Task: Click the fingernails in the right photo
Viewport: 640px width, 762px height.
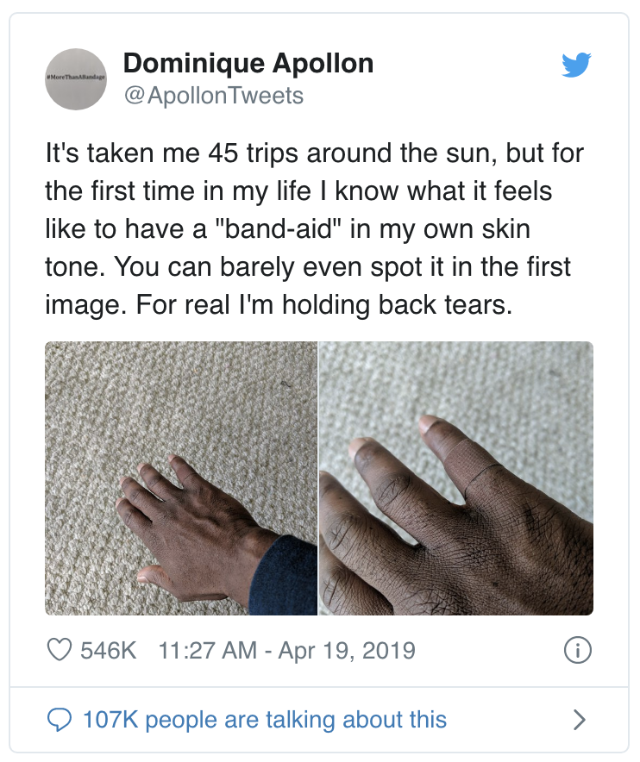Action: [433, 425]
